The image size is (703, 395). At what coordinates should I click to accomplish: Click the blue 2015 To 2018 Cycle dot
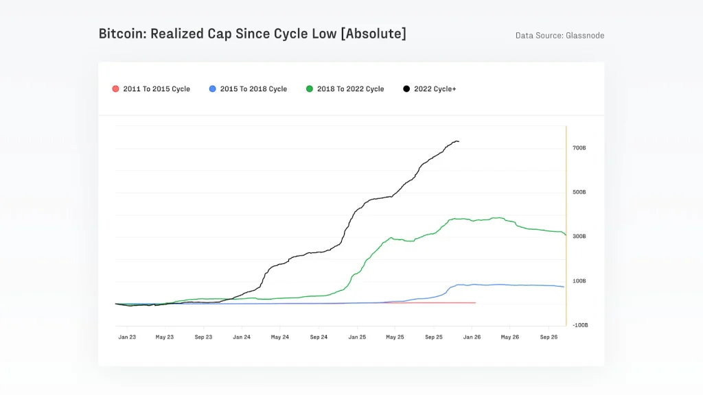coord(213,88)
